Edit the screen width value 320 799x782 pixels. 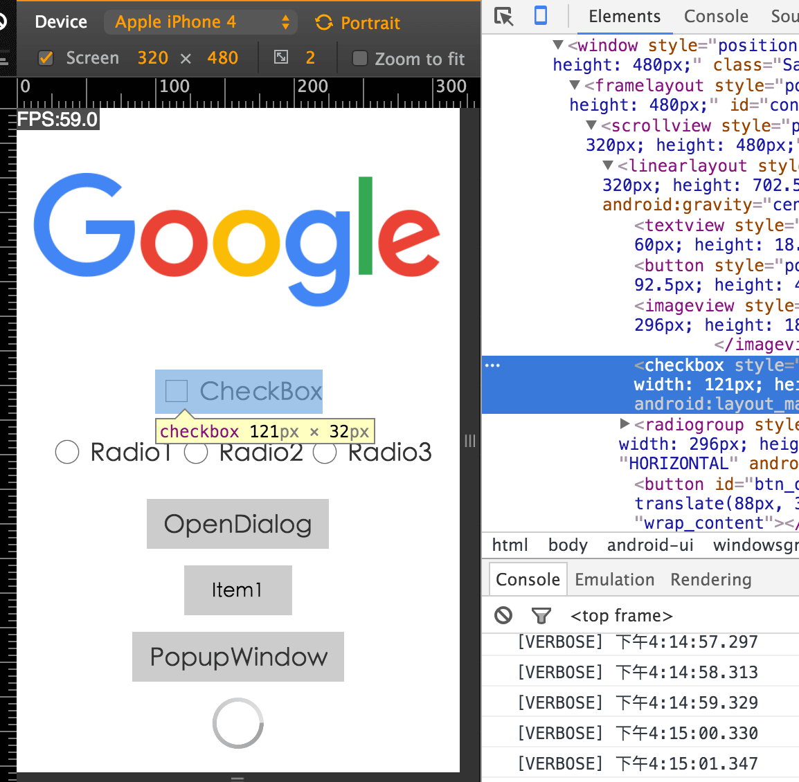tap(153, 58)
